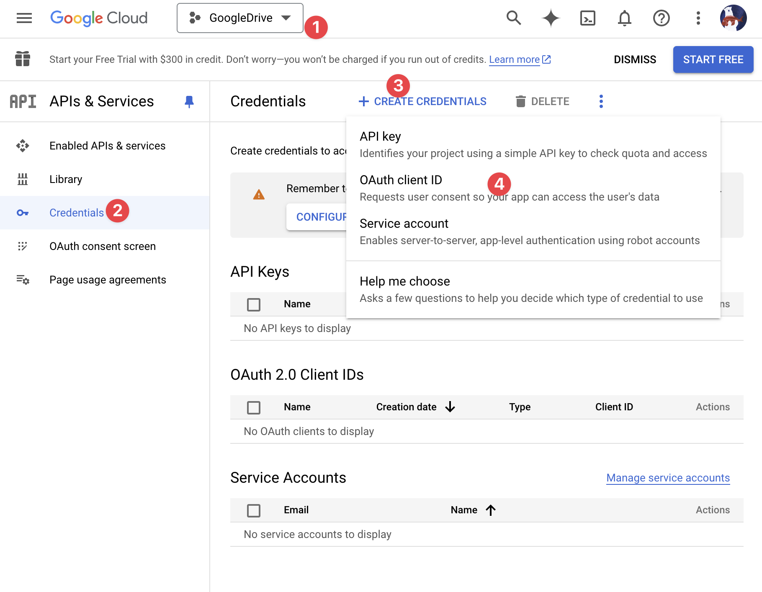The height and width of the screenshot is (592, 762).
Task: Open the notifications bell
Action: (x=624, y=18)
